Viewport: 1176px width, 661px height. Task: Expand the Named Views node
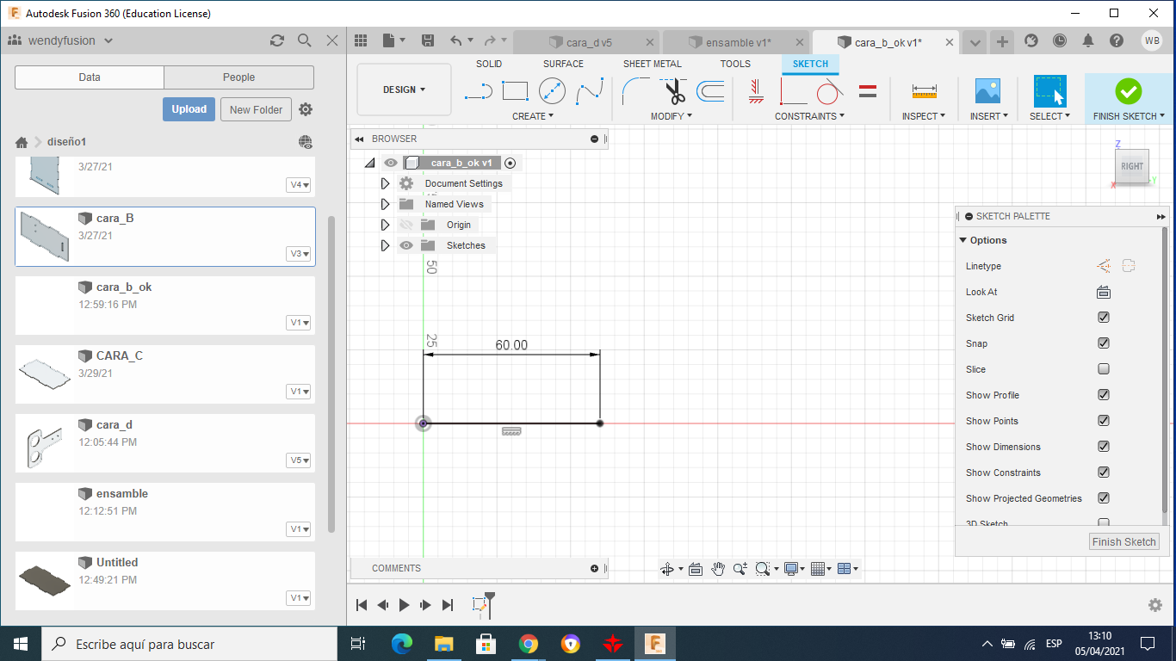click(x=385, y=204)
